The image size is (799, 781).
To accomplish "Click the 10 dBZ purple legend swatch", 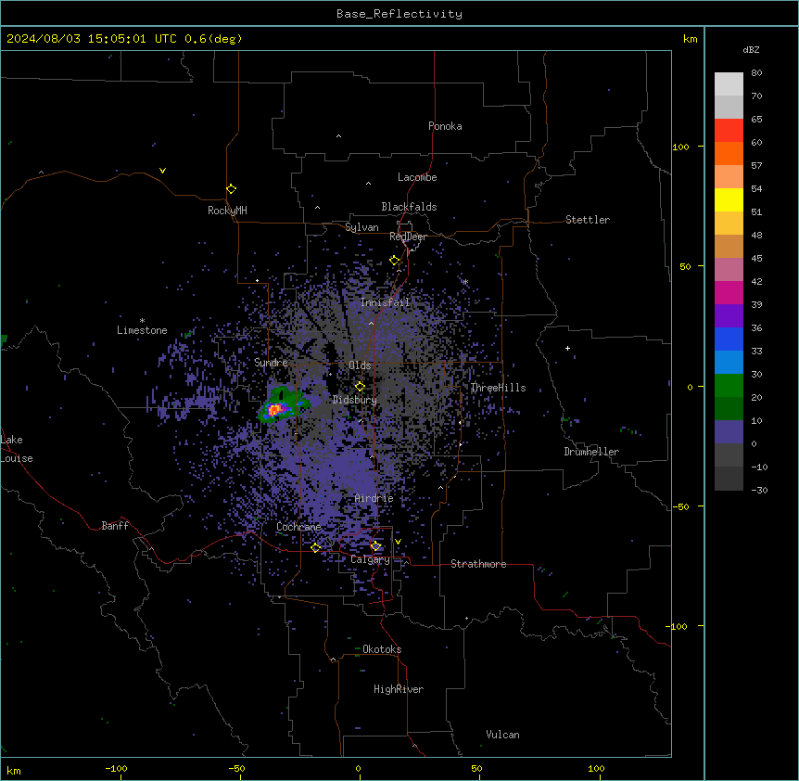I will tap(729, 432).
